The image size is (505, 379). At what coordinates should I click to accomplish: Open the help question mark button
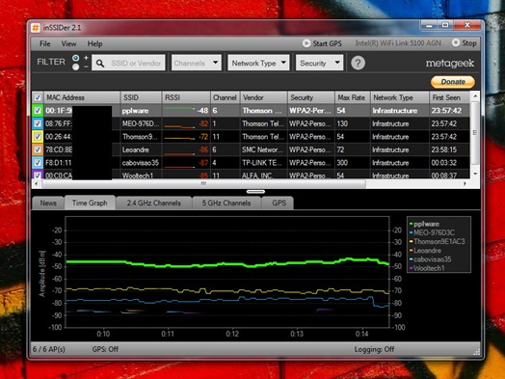coord(358,63)
